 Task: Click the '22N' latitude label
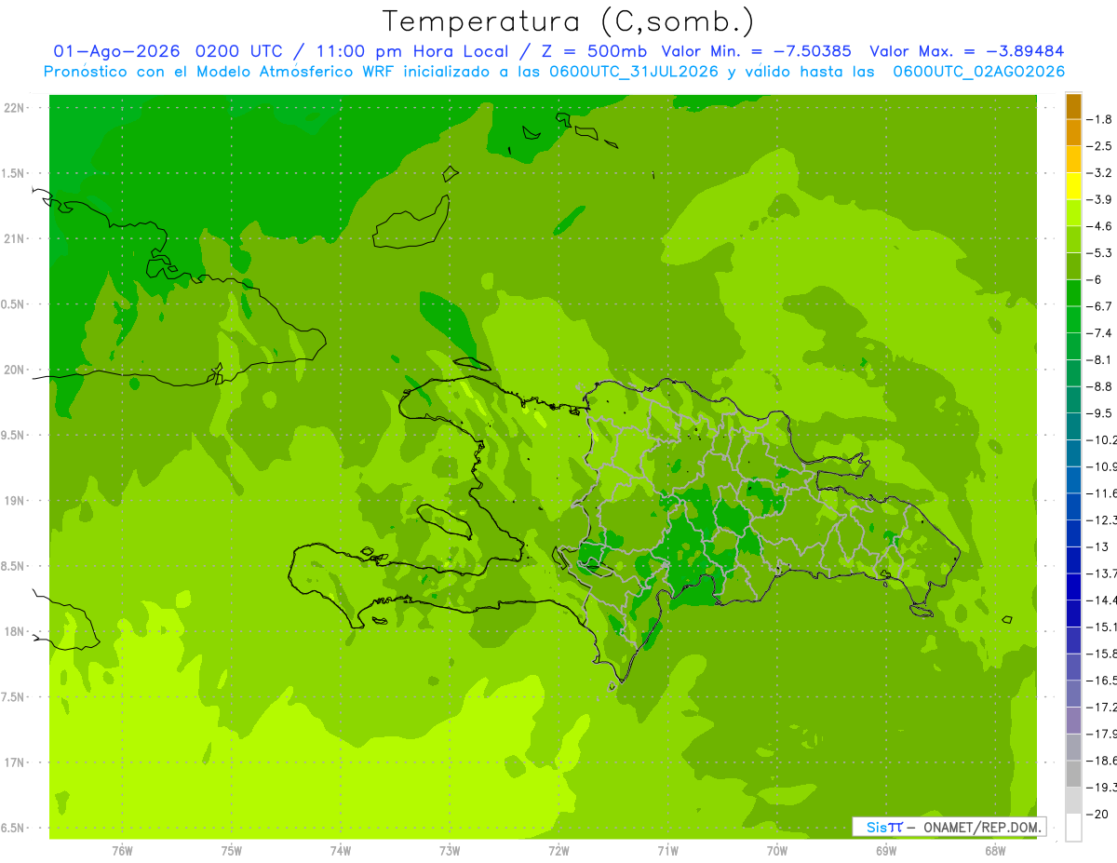(16, 108)
